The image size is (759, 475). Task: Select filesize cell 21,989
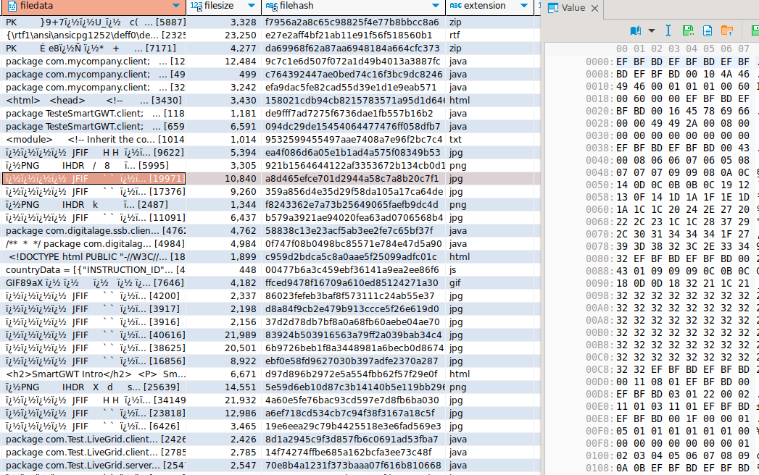[x=223, y=335]
